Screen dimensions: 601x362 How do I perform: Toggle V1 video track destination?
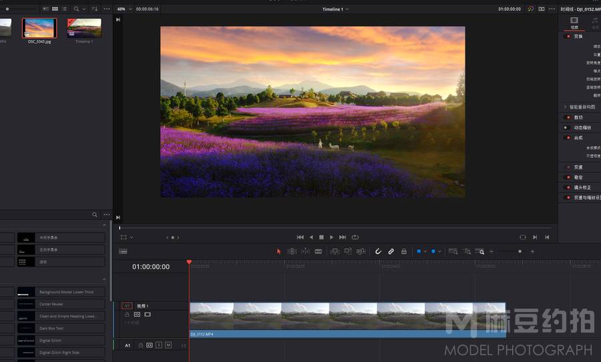[127, 306]
